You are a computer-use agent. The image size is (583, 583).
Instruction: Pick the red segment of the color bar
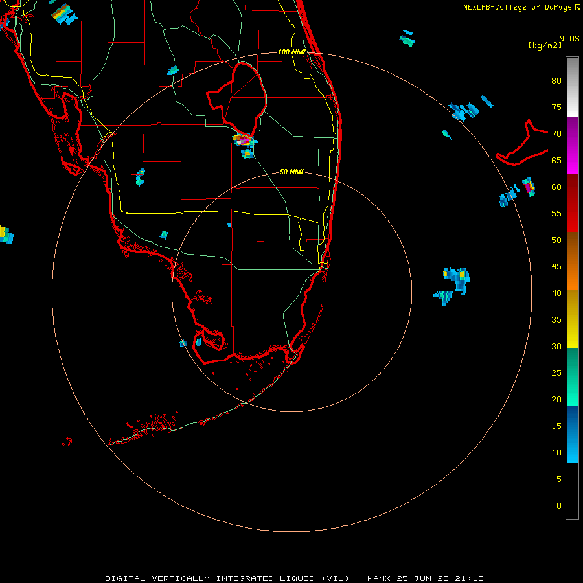coord(572,203)
